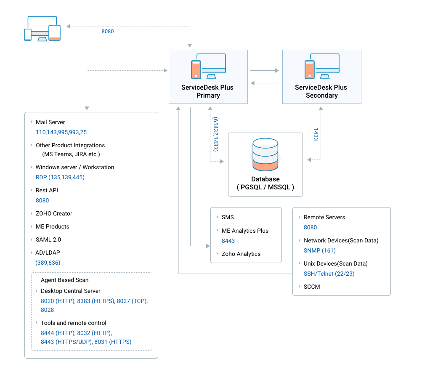Select 'Network Devices(Scan Data)' entry
Image resolution: width=422 pixels, height=367 pixels.
(341, 240)
